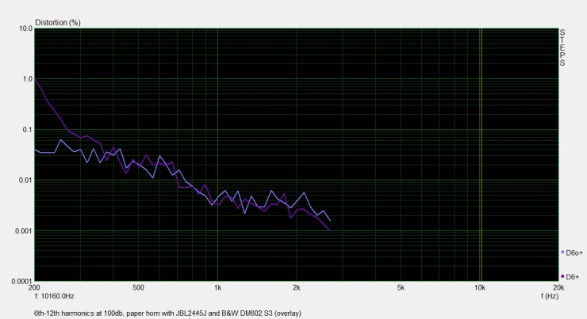Click the vertical cursor line near 10k

tap(481, 154)
